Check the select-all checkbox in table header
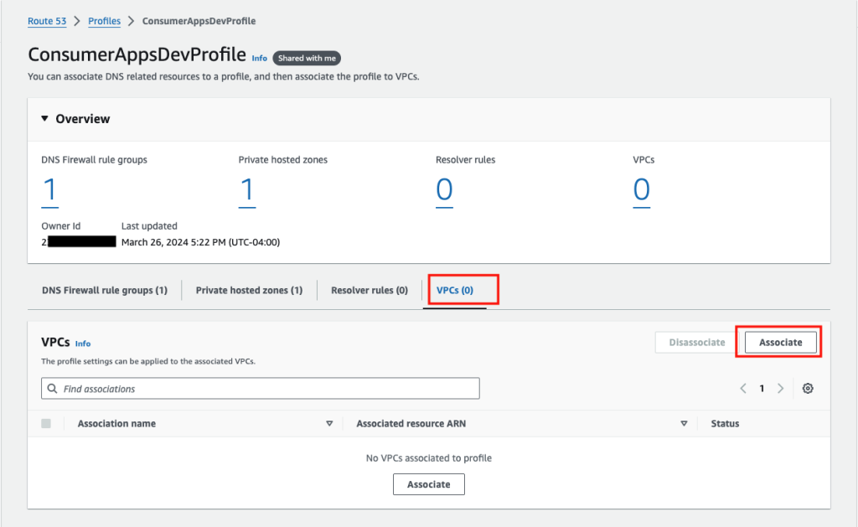The height and width of the screenshot is (527, 858). point(47,423)
